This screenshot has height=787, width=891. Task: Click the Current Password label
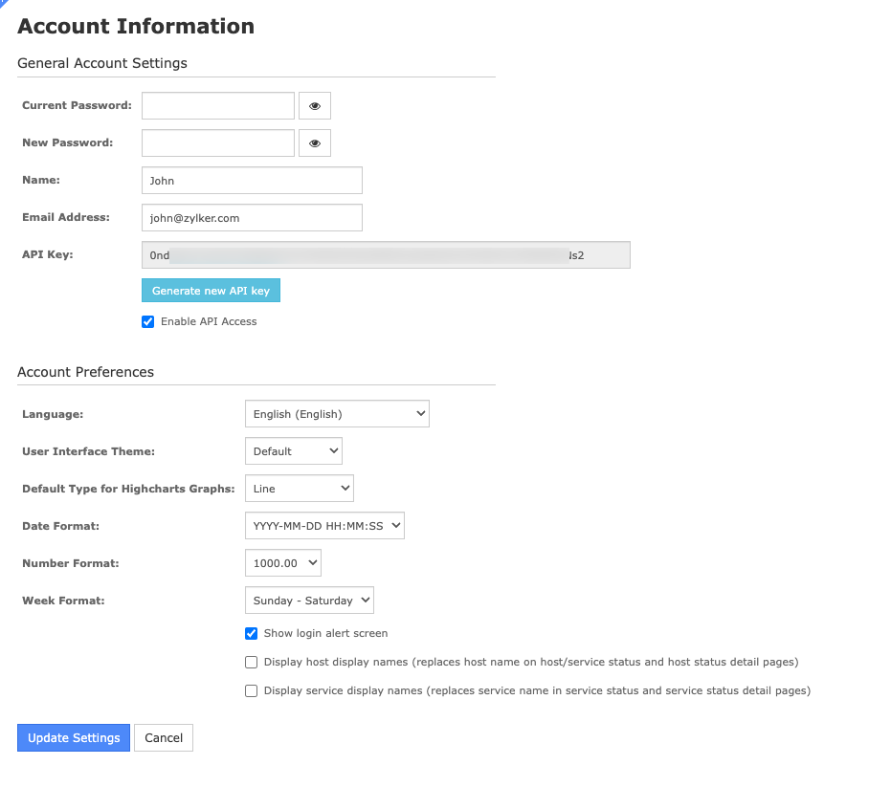click(77, 105)
